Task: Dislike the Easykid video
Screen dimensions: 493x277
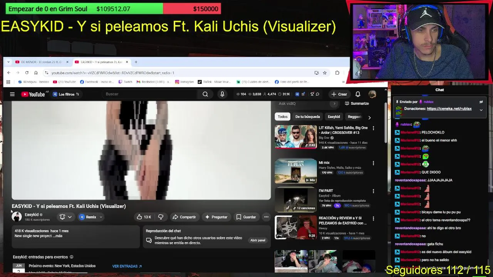Action: coord(161,217)
